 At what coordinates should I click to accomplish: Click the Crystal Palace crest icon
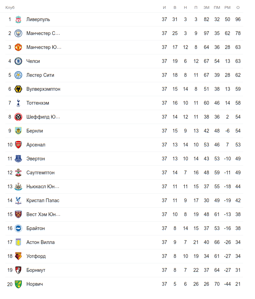pyautogui.click(x=18, y=200)
